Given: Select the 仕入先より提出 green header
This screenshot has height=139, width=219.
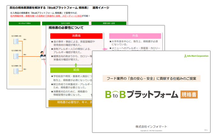Looking at the screenshot, I should [x=25, y=23].
